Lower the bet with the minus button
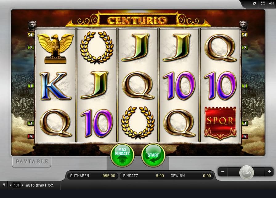 (223, 172)
